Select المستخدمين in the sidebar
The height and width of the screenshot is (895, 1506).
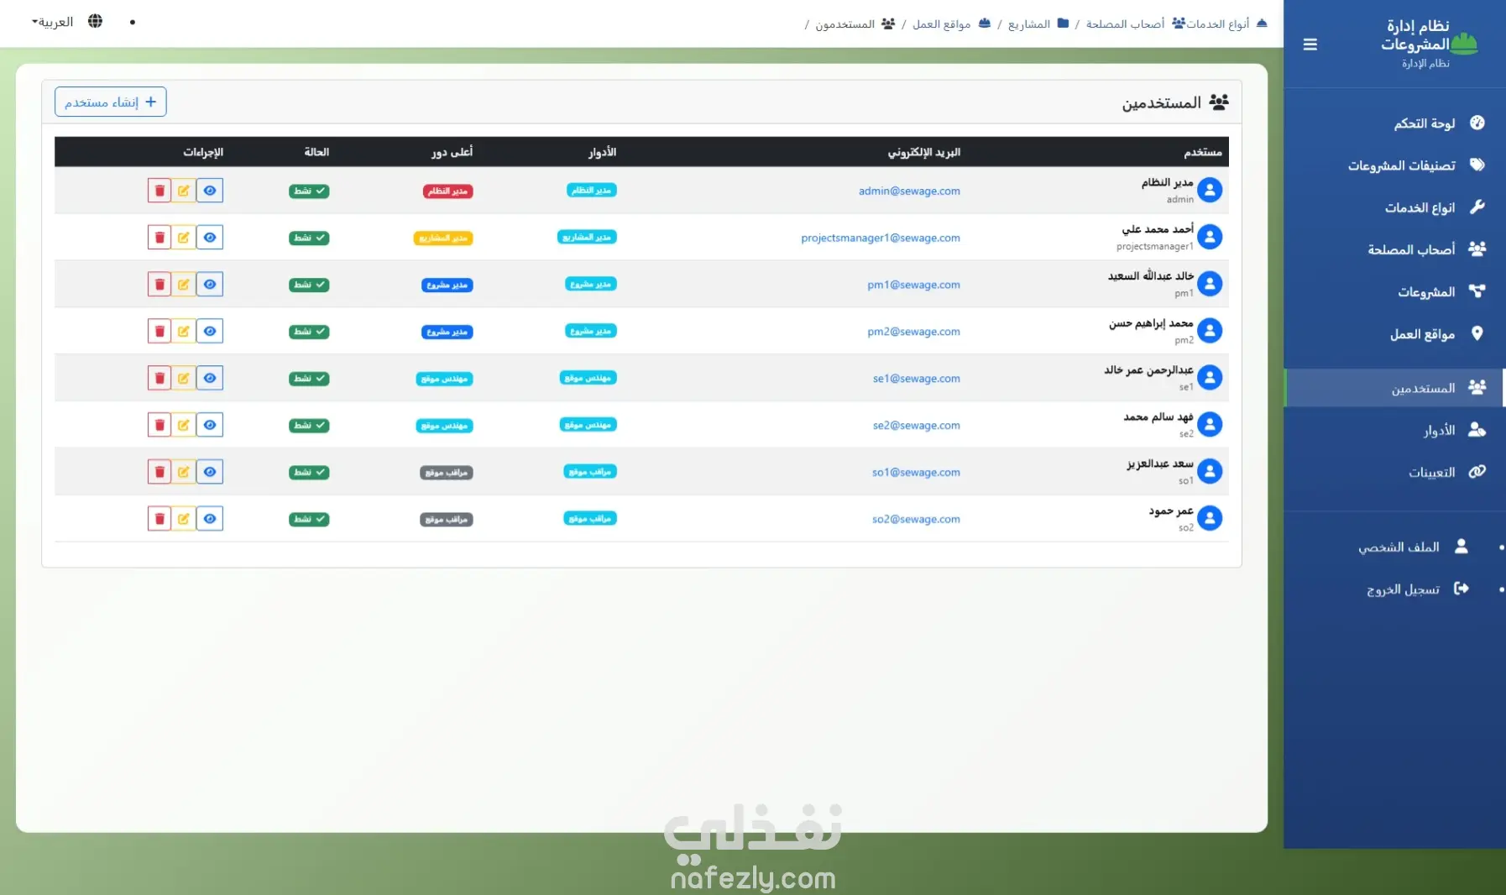[1394, 388]
